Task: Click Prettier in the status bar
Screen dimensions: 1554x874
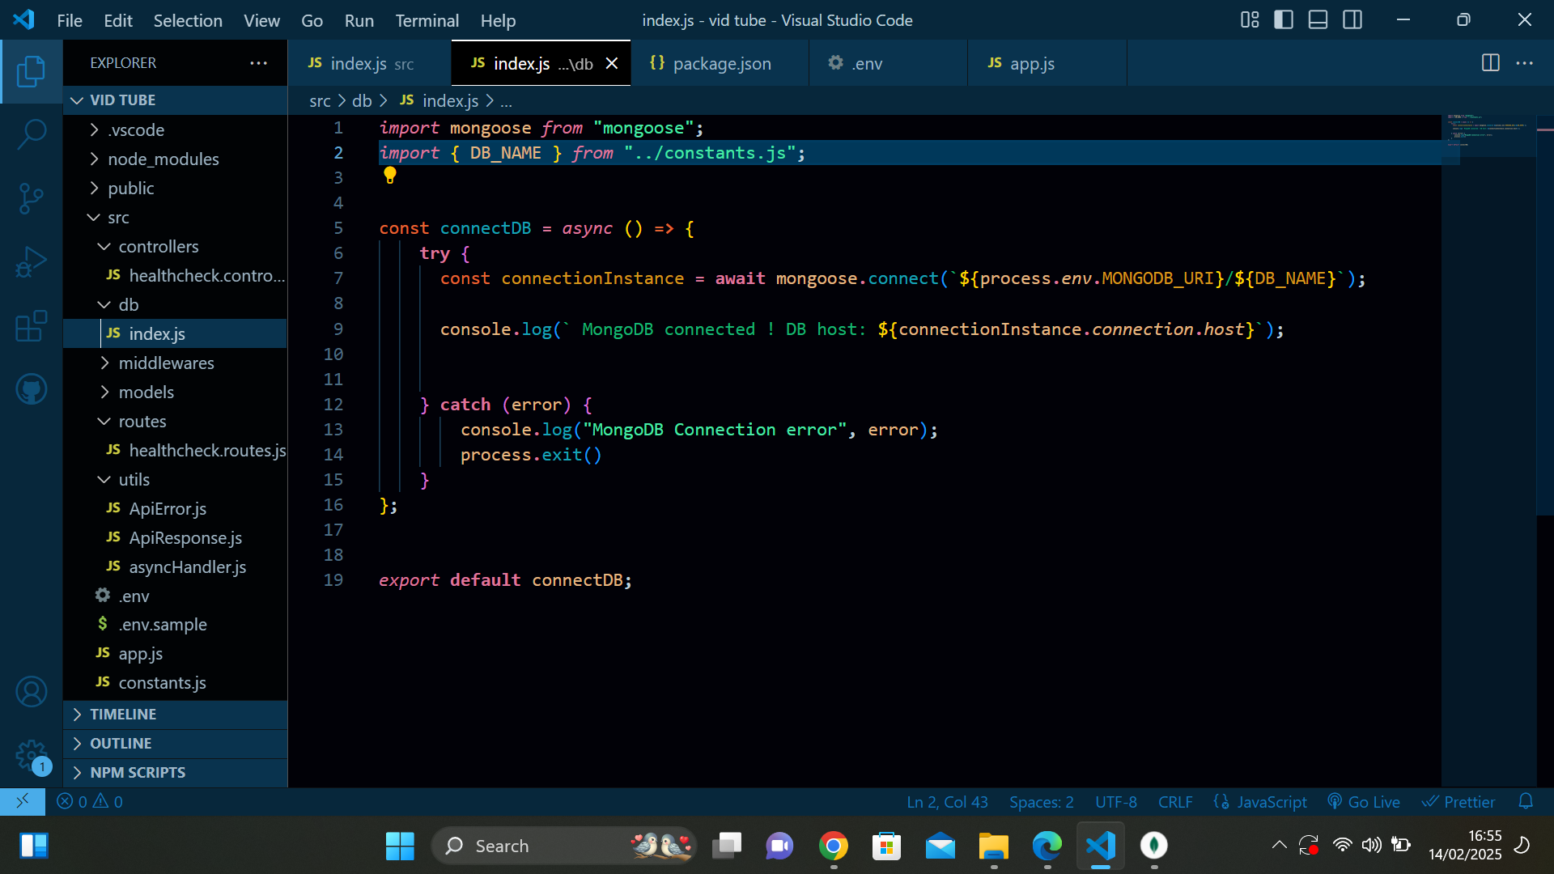Action: pos(1458,802)
